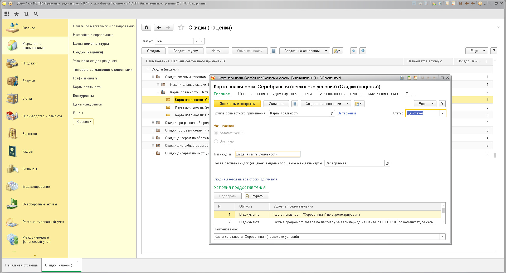This screenshot has height=273, width=506.
Task: Open the Бюджетирование section
Action: (x=35, y=186)
